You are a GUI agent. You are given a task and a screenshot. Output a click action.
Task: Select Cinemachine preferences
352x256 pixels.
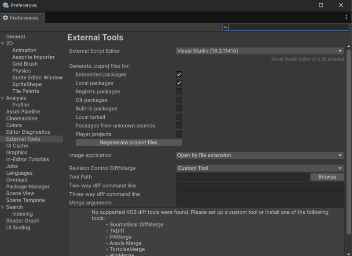coord(22,118)
